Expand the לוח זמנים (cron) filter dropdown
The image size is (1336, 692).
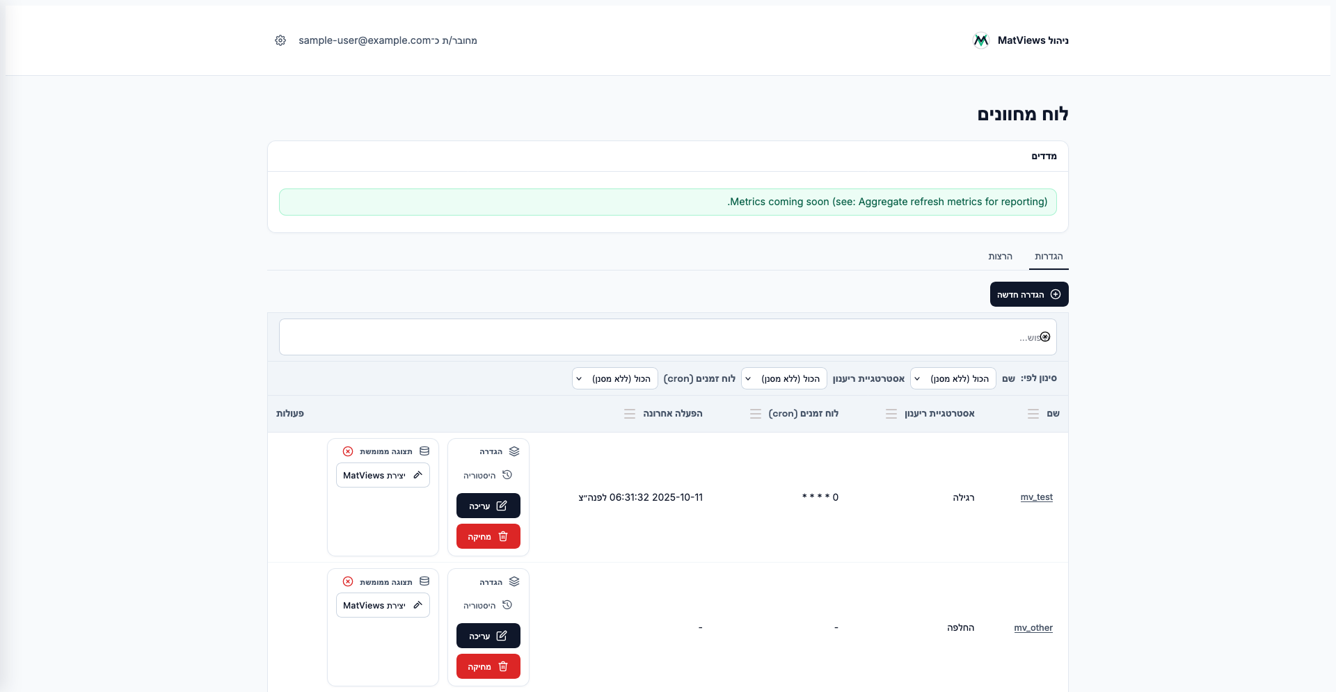(x=614, y=378)
